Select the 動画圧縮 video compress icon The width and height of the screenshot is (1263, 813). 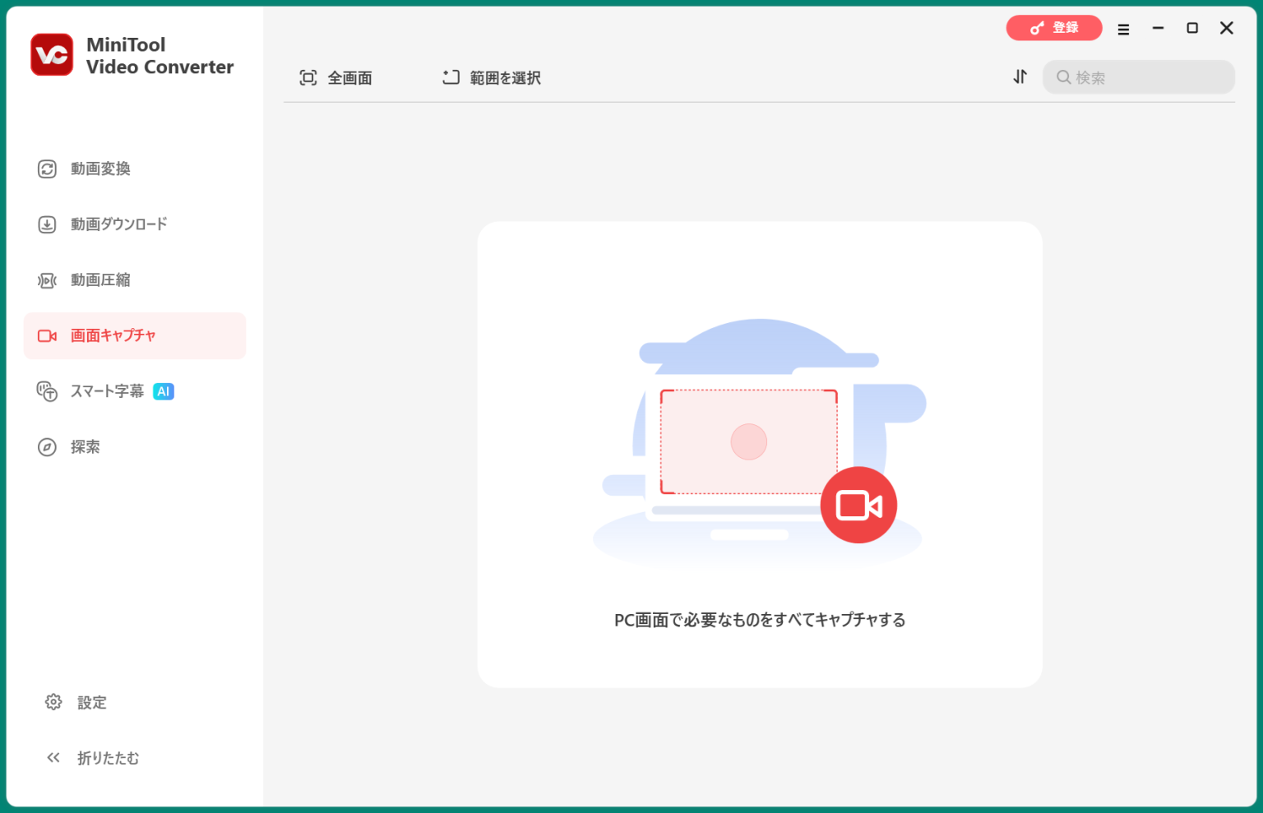point(47,280)
